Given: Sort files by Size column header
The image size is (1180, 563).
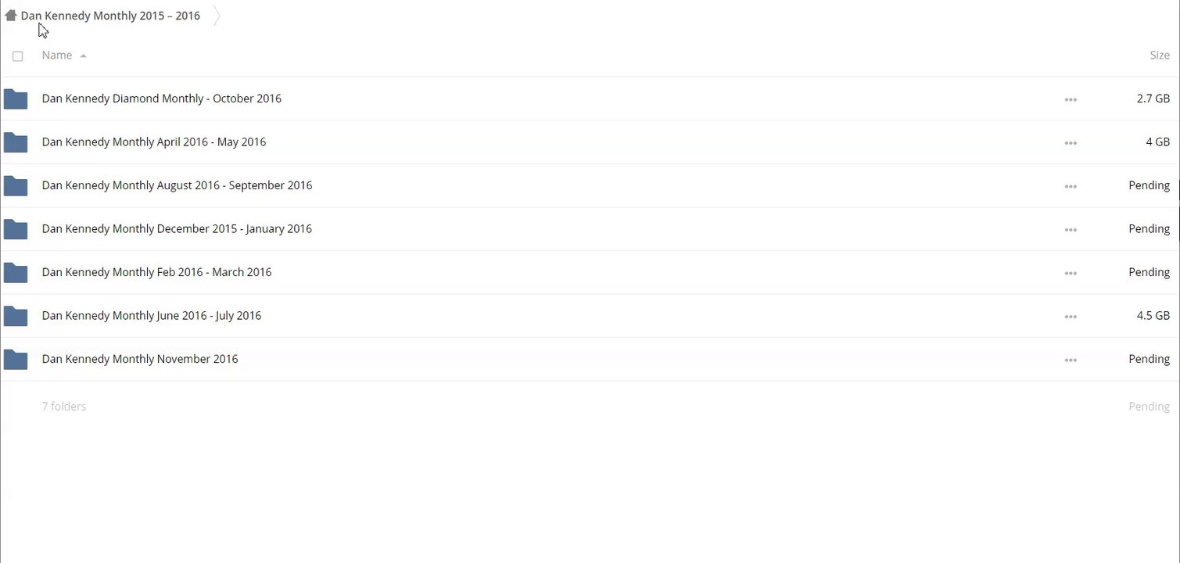Looking at the screenshot, I should [1159, 56].
